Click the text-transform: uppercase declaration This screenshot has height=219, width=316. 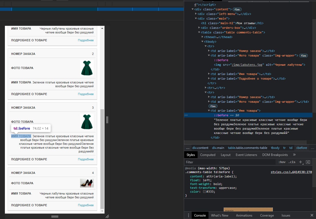(213, 188)
